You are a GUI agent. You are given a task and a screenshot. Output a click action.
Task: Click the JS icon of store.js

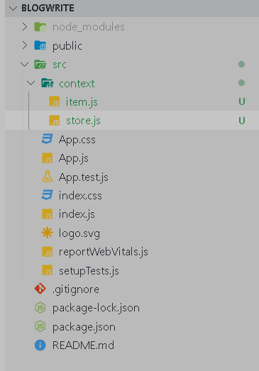click(55, 121)
